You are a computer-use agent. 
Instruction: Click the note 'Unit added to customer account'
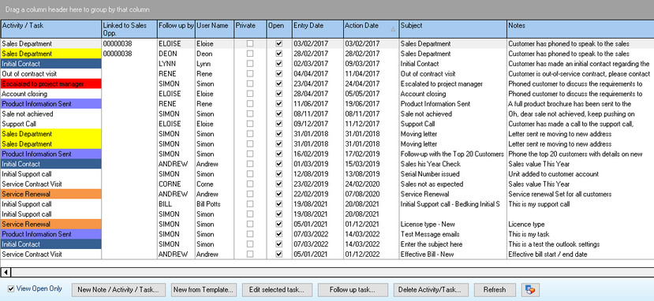(x=580, y=174)
